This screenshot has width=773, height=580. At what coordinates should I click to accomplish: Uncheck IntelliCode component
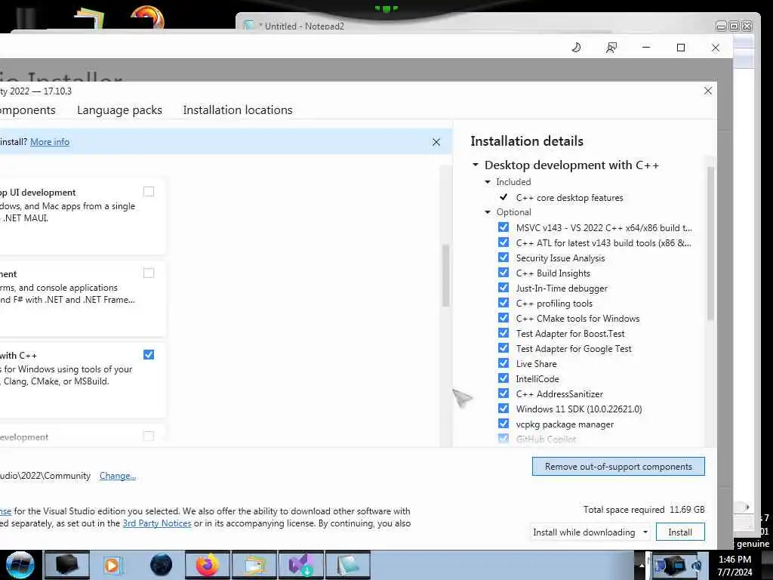click(504, 378)
